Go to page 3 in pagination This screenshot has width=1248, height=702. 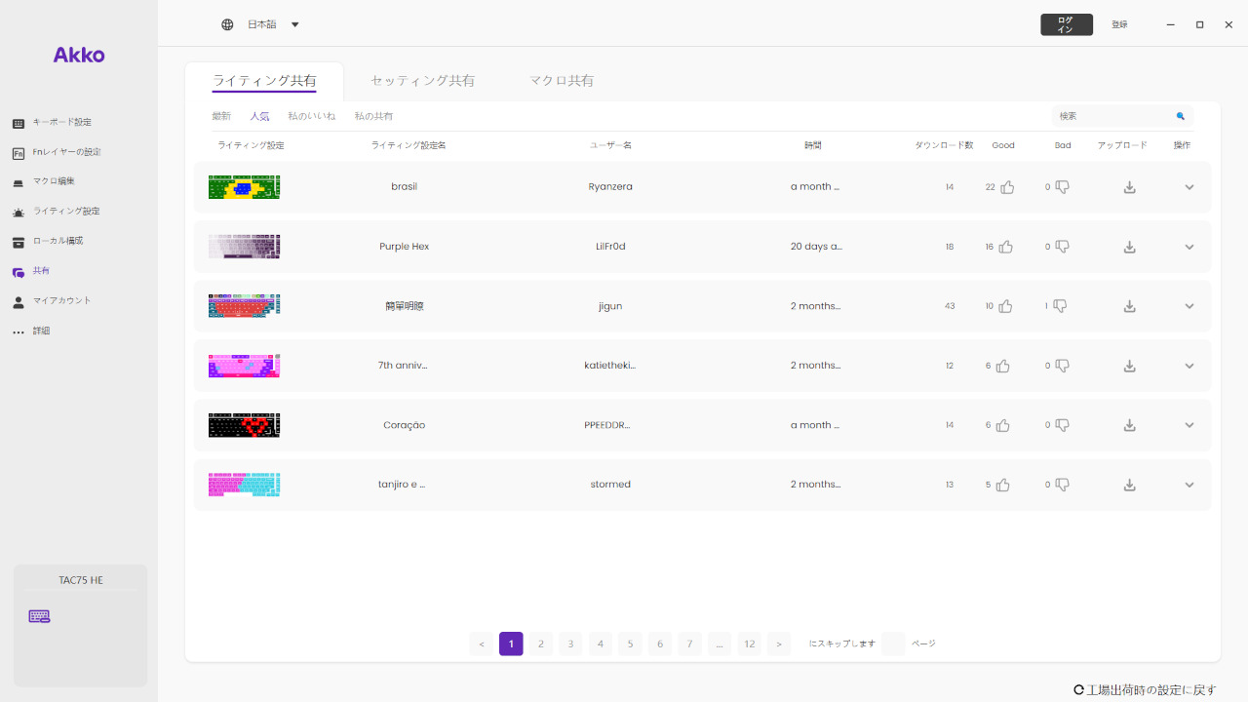[x=570, y=643]
